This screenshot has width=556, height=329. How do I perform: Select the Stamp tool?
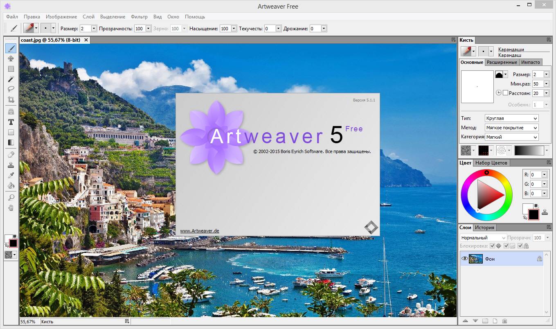[11, 165]
